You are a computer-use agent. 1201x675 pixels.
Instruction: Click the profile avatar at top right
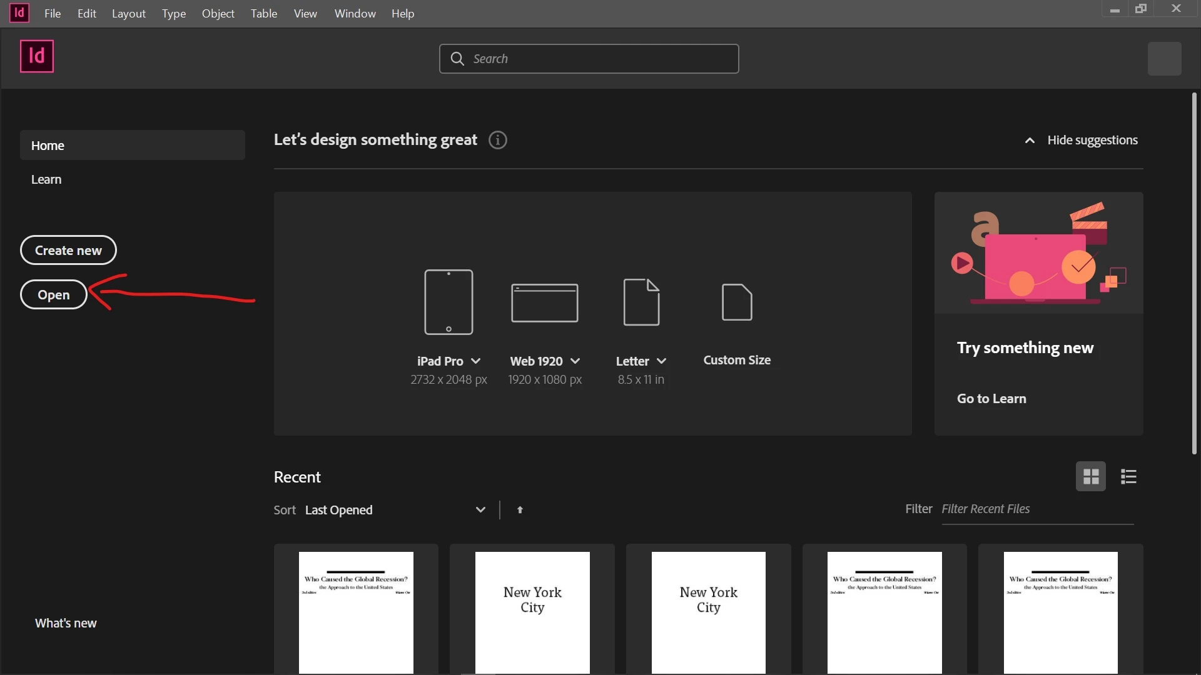click(x=1164, y=59)
